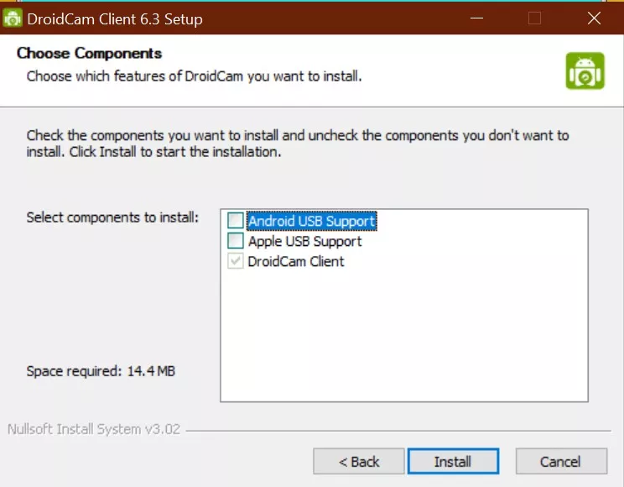Click the Space required 14.4 MB text
Viewport: 624px width, 487px height.
pyautogui.click(x=101, y=371)
